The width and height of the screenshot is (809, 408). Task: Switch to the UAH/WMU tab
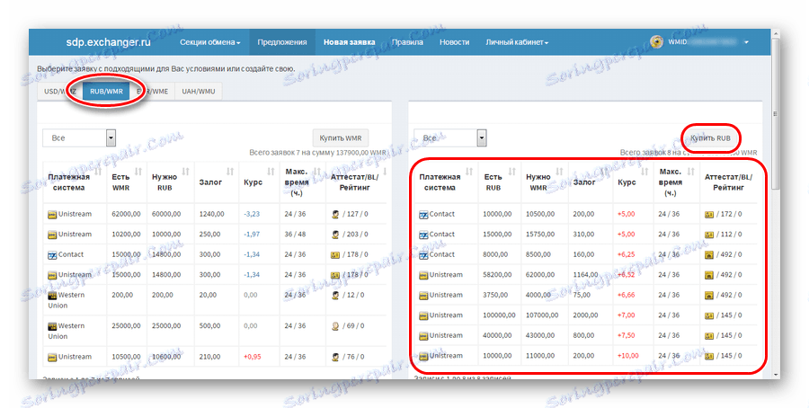pyautogui.click(x=198, y=92)
